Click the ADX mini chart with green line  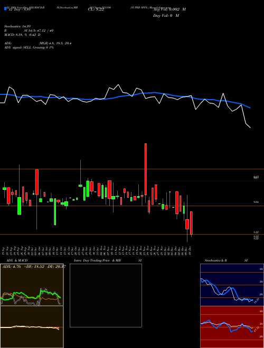[x=32, y=285]
